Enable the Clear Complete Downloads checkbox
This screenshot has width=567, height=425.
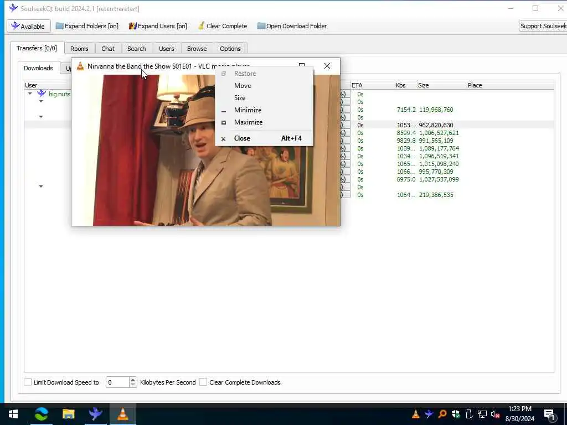click(x=203, y=382)
